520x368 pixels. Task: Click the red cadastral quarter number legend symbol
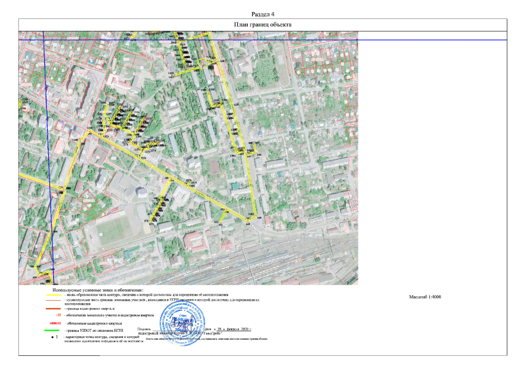coord(55,324)
